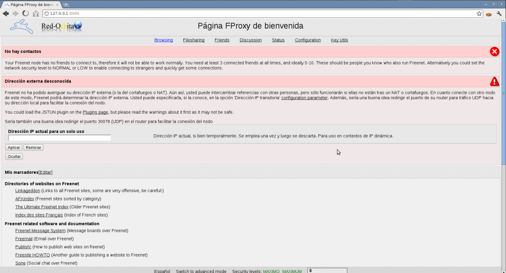Click the Ocultar button
Image resolution: width=506 pixels, height=273 pixels.
click(14, 156)
